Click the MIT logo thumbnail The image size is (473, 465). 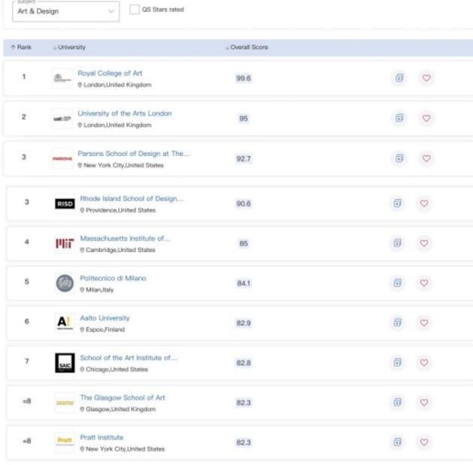point(65,243)
